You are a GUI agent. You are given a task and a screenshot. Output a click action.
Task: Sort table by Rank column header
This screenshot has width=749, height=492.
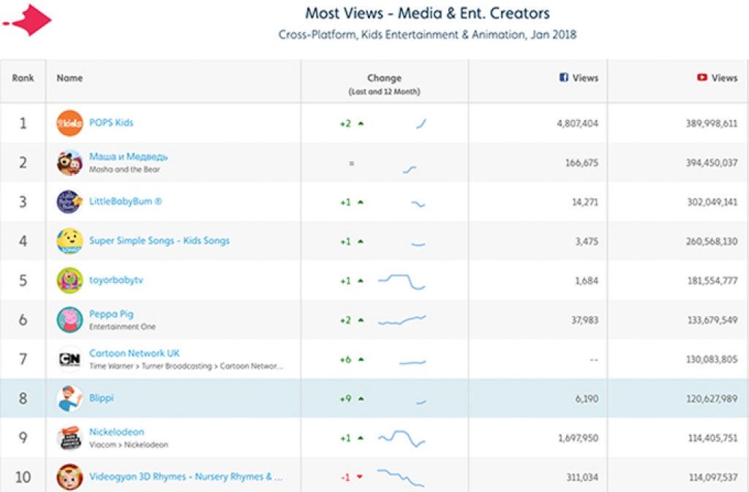(23, 78)
